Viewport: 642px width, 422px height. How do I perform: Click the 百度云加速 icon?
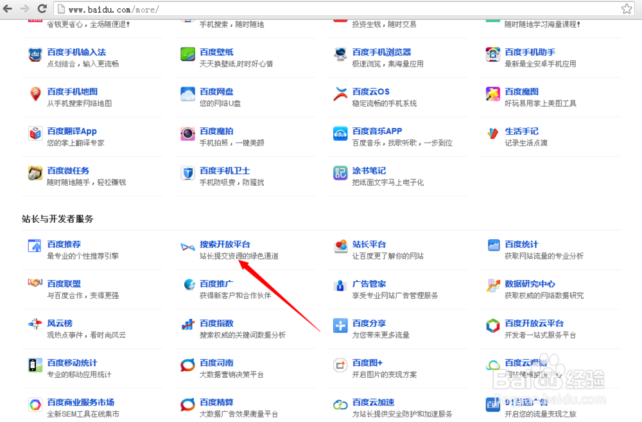coord(340,405)
